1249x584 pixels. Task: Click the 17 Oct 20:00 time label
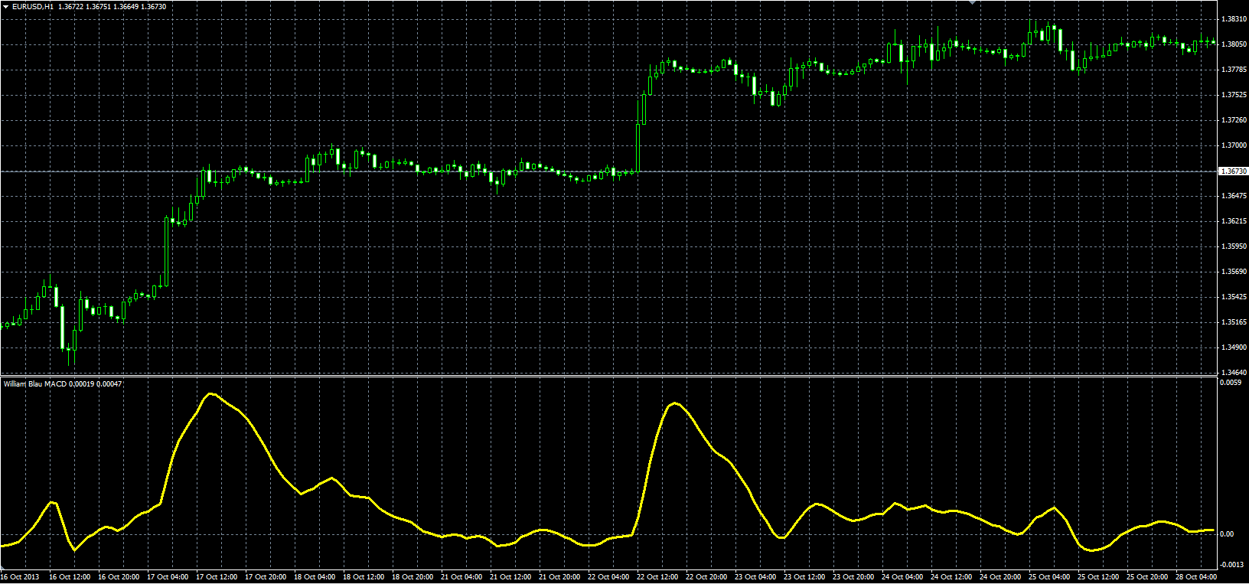266,577
